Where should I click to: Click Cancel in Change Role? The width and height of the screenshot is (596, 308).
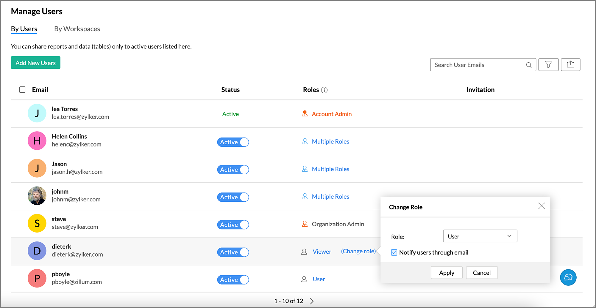482,273
